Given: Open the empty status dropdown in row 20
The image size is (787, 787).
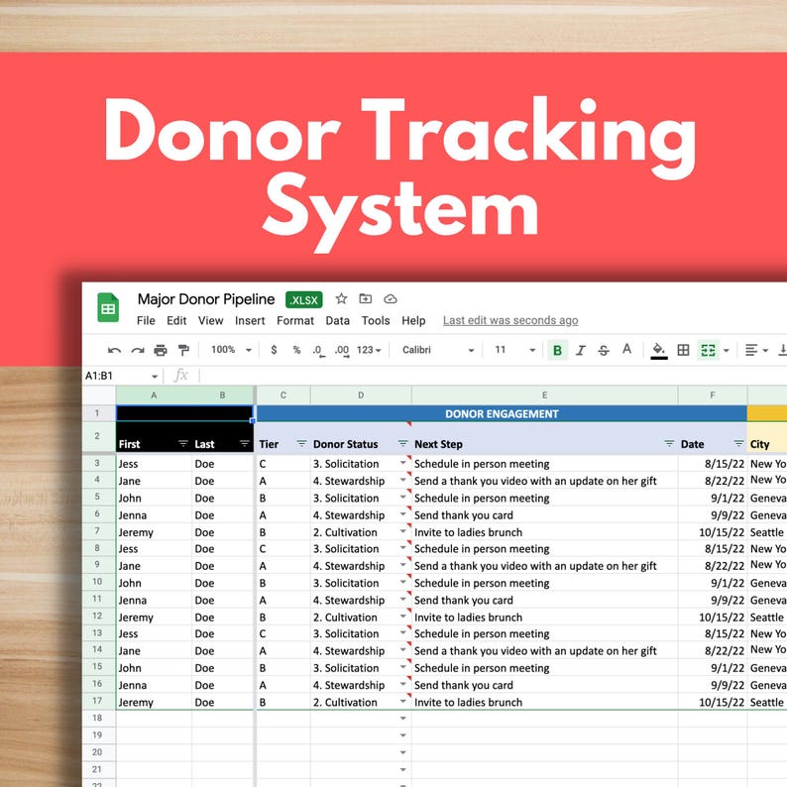Looking at the screenshot, I should point(403,753).
